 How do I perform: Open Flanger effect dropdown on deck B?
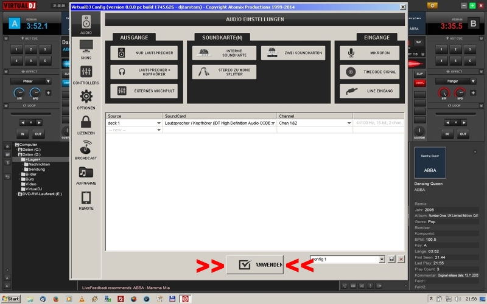(473, 81)
